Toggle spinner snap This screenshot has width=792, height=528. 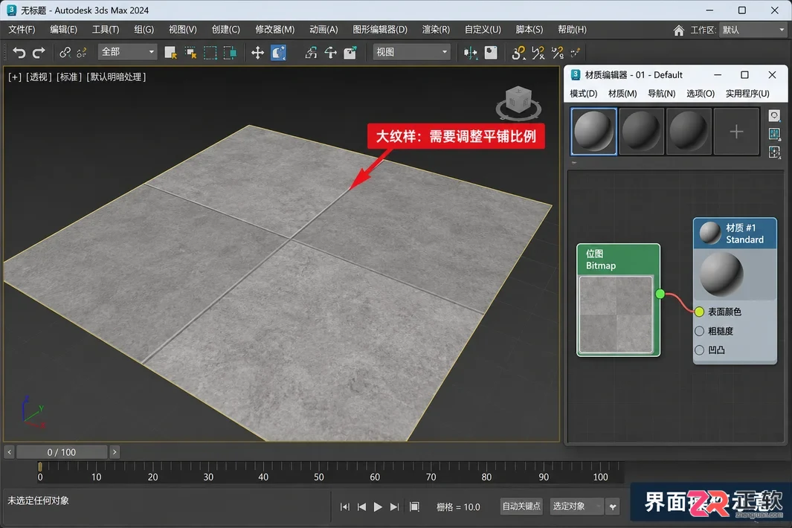coord(576,53)
